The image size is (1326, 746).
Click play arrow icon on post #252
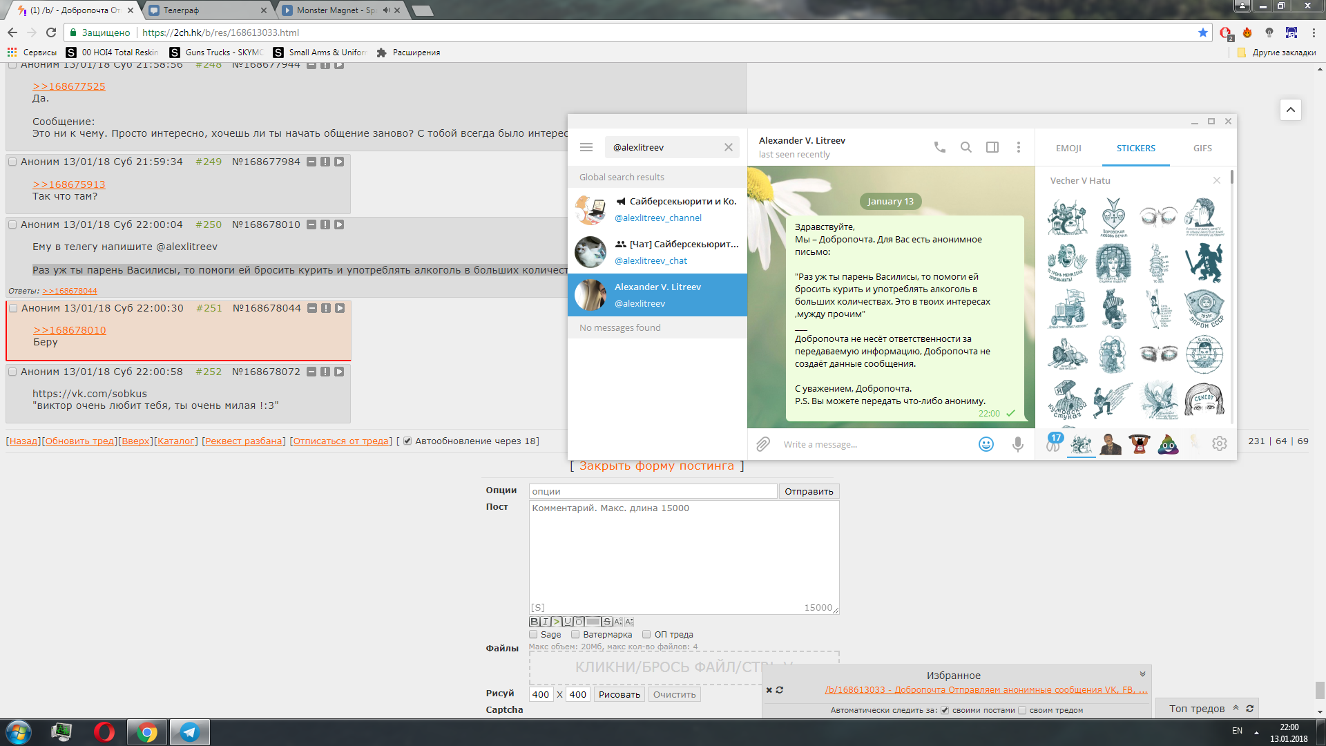[339, 372]
